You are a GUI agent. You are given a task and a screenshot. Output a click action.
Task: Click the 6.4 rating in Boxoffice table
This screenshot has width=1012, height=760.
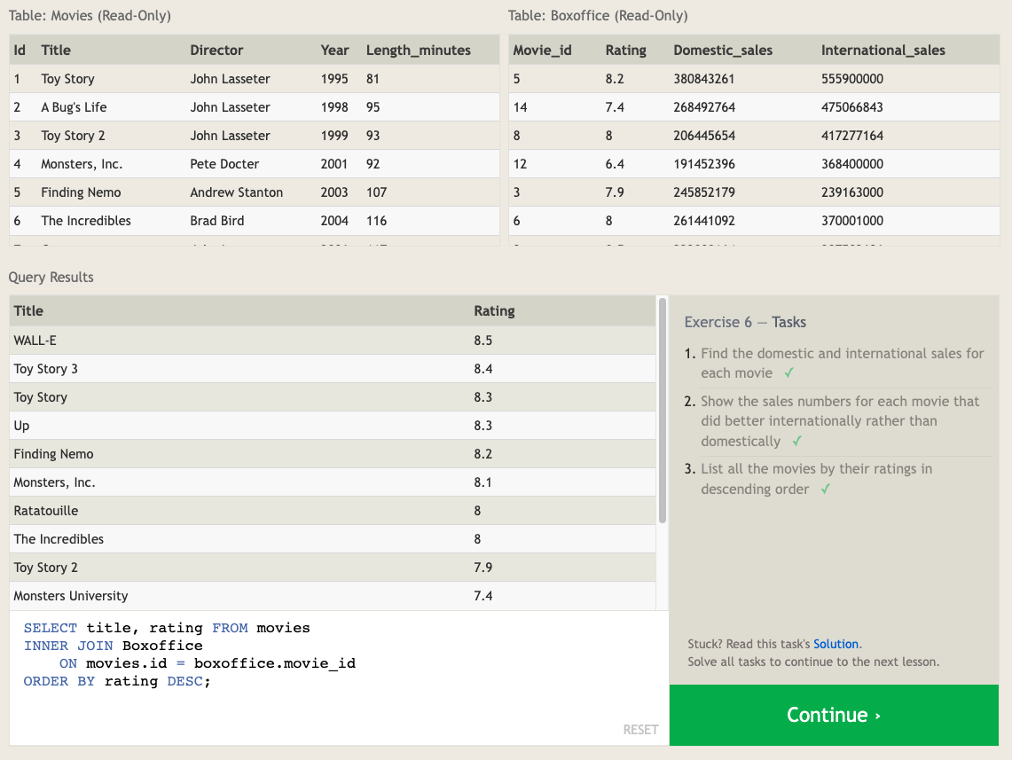point(615,164)
